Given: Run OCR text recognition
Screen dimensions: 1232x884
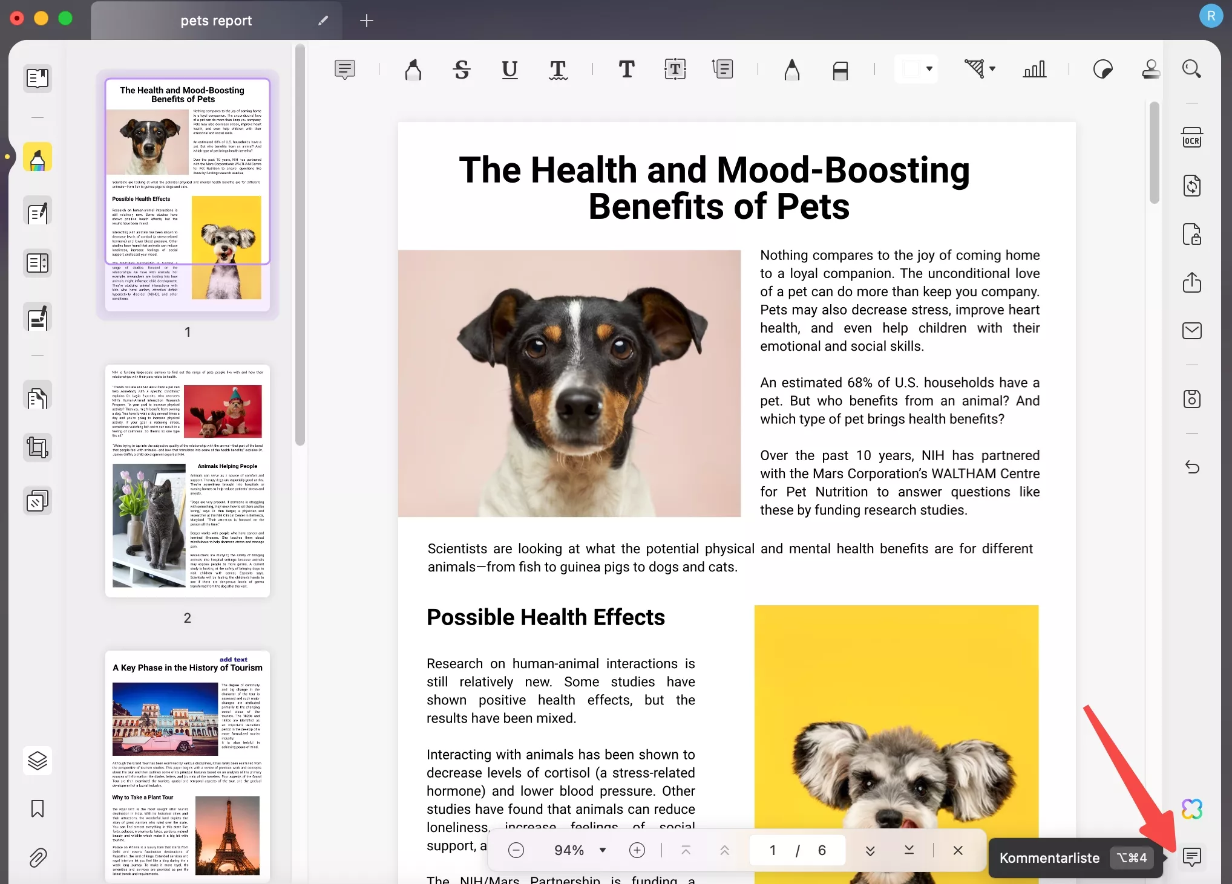Looking at the screenshot, I should click(x=1192, y=137).
